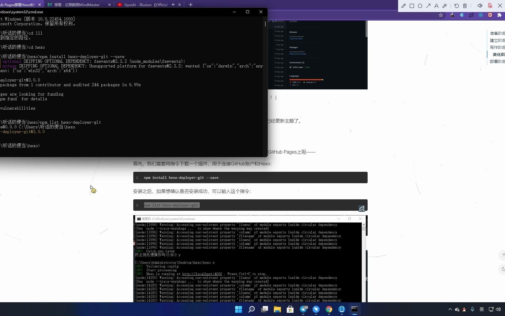
Task: Expand the hidden system tray icons
Action: [450, 309]
